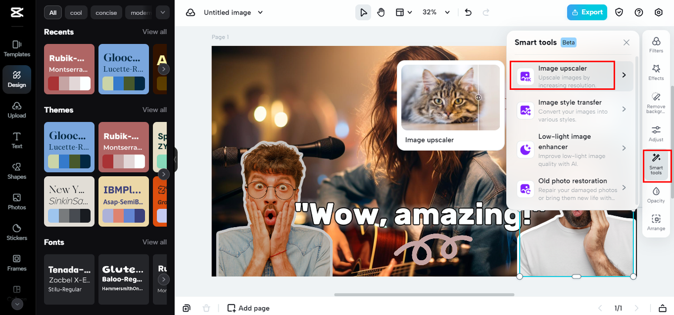Image resolution: width=674 pixels, height=315 pixels.
Task: Select the All style filter tab
Action: (53, 13)
